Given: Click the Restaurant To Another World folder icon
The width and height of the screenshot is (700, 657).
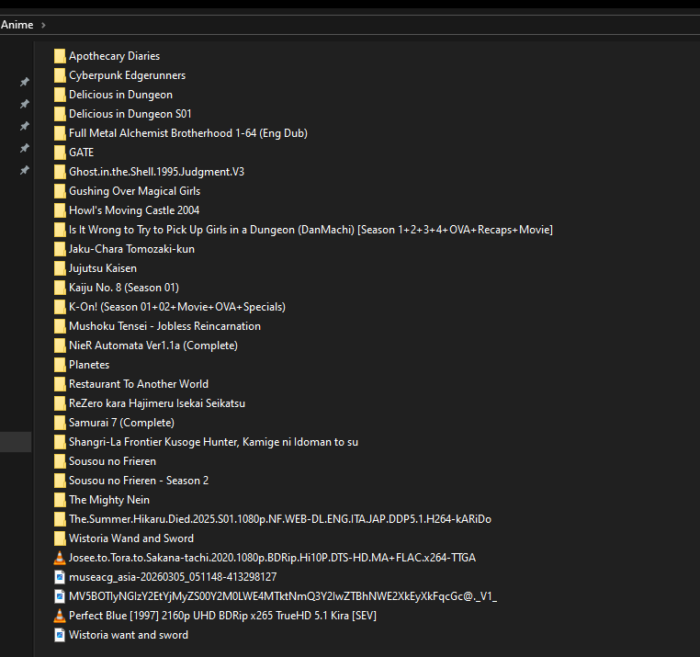Looking at the screenshot, I should coord(60,384).
